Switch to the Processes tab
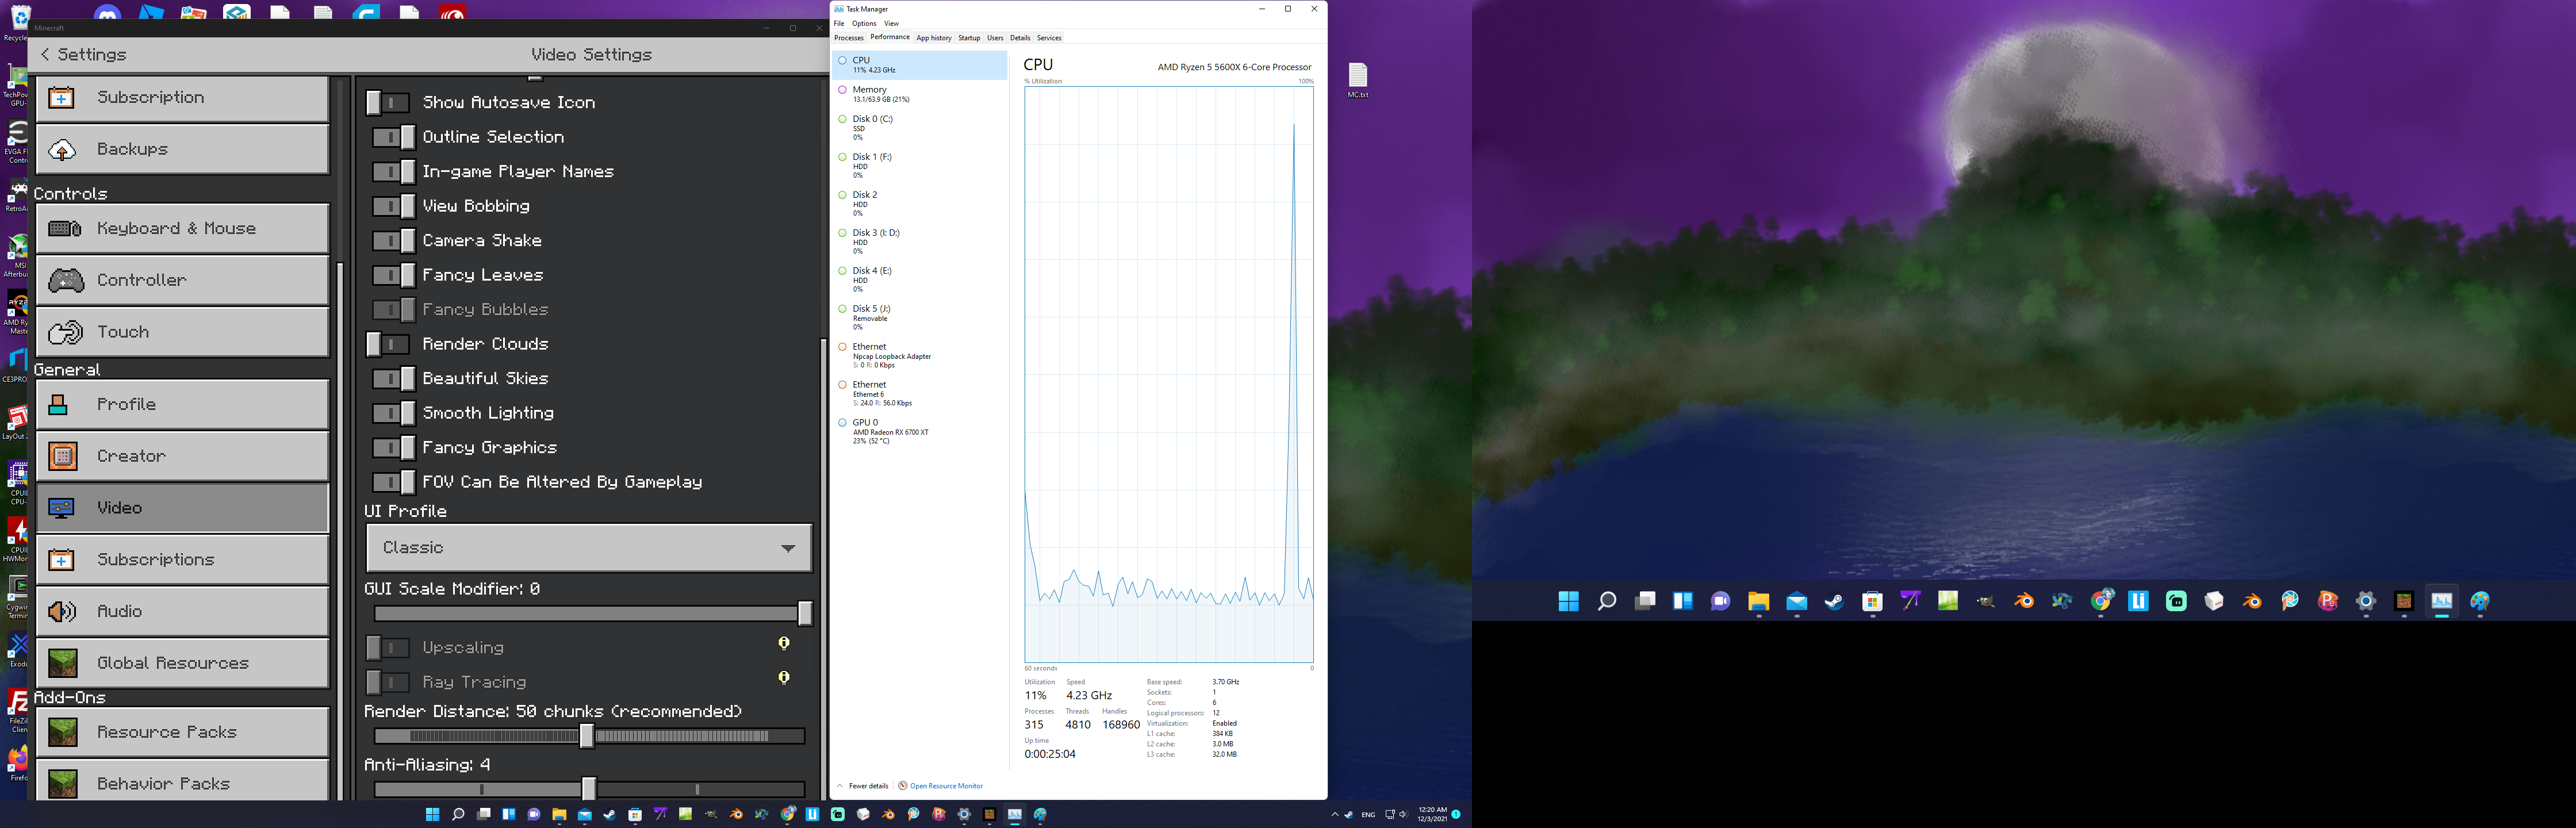This screenshot has height=828, width=2576. tap(848, 38)
